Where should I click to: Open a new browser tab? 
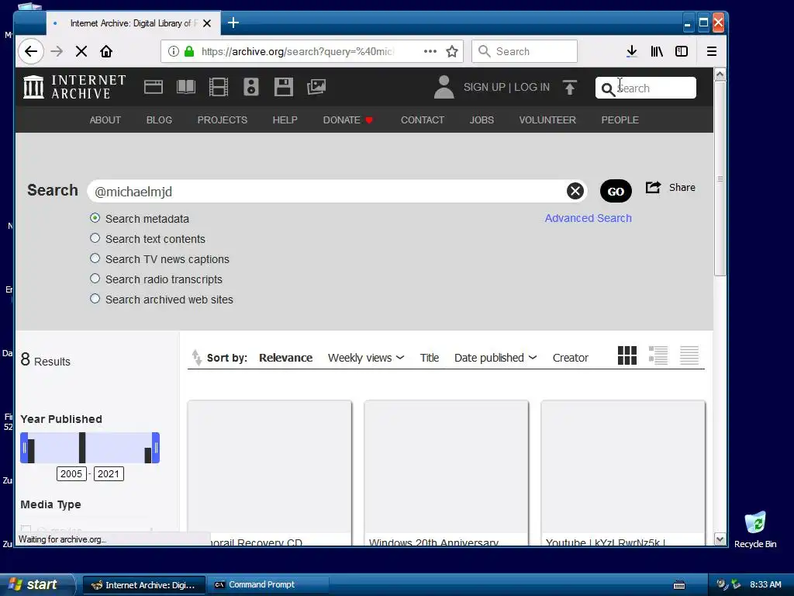click(x=233, y=23)
